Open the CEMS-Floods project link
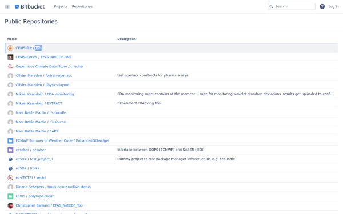343x214 pixels. click(26, 57)
